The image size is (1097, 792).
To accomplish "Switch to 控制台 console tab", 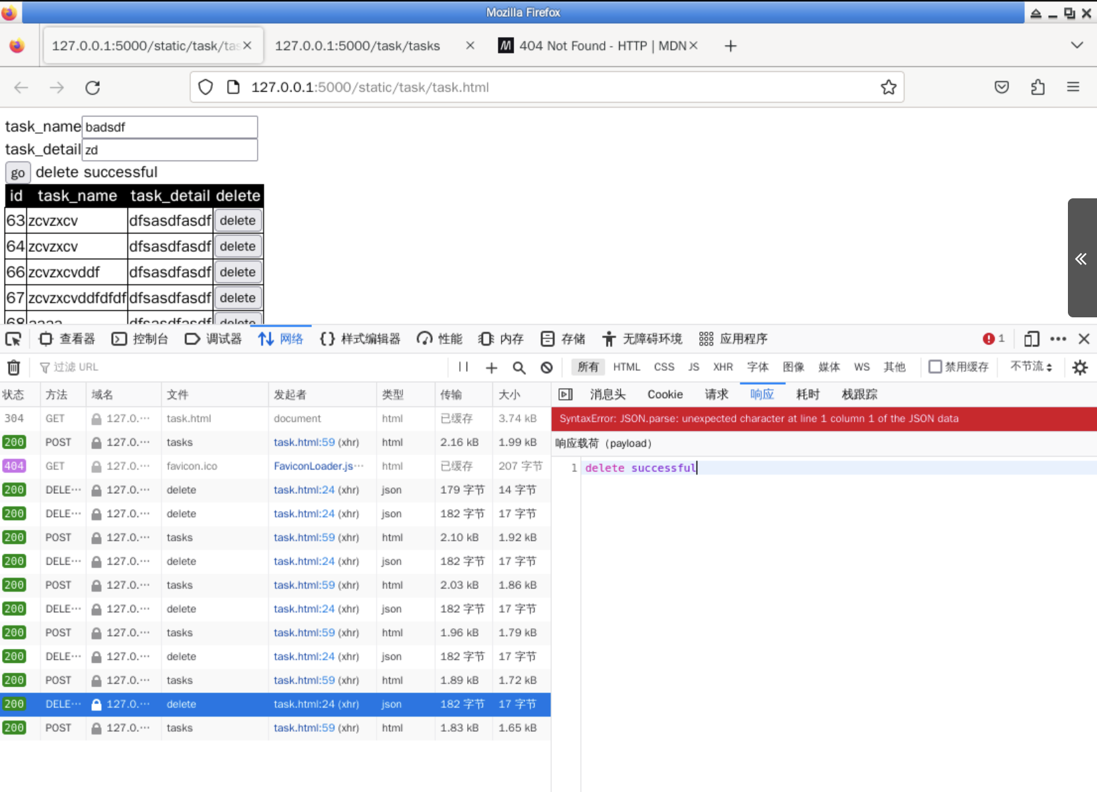I will (x=140, y=339).
